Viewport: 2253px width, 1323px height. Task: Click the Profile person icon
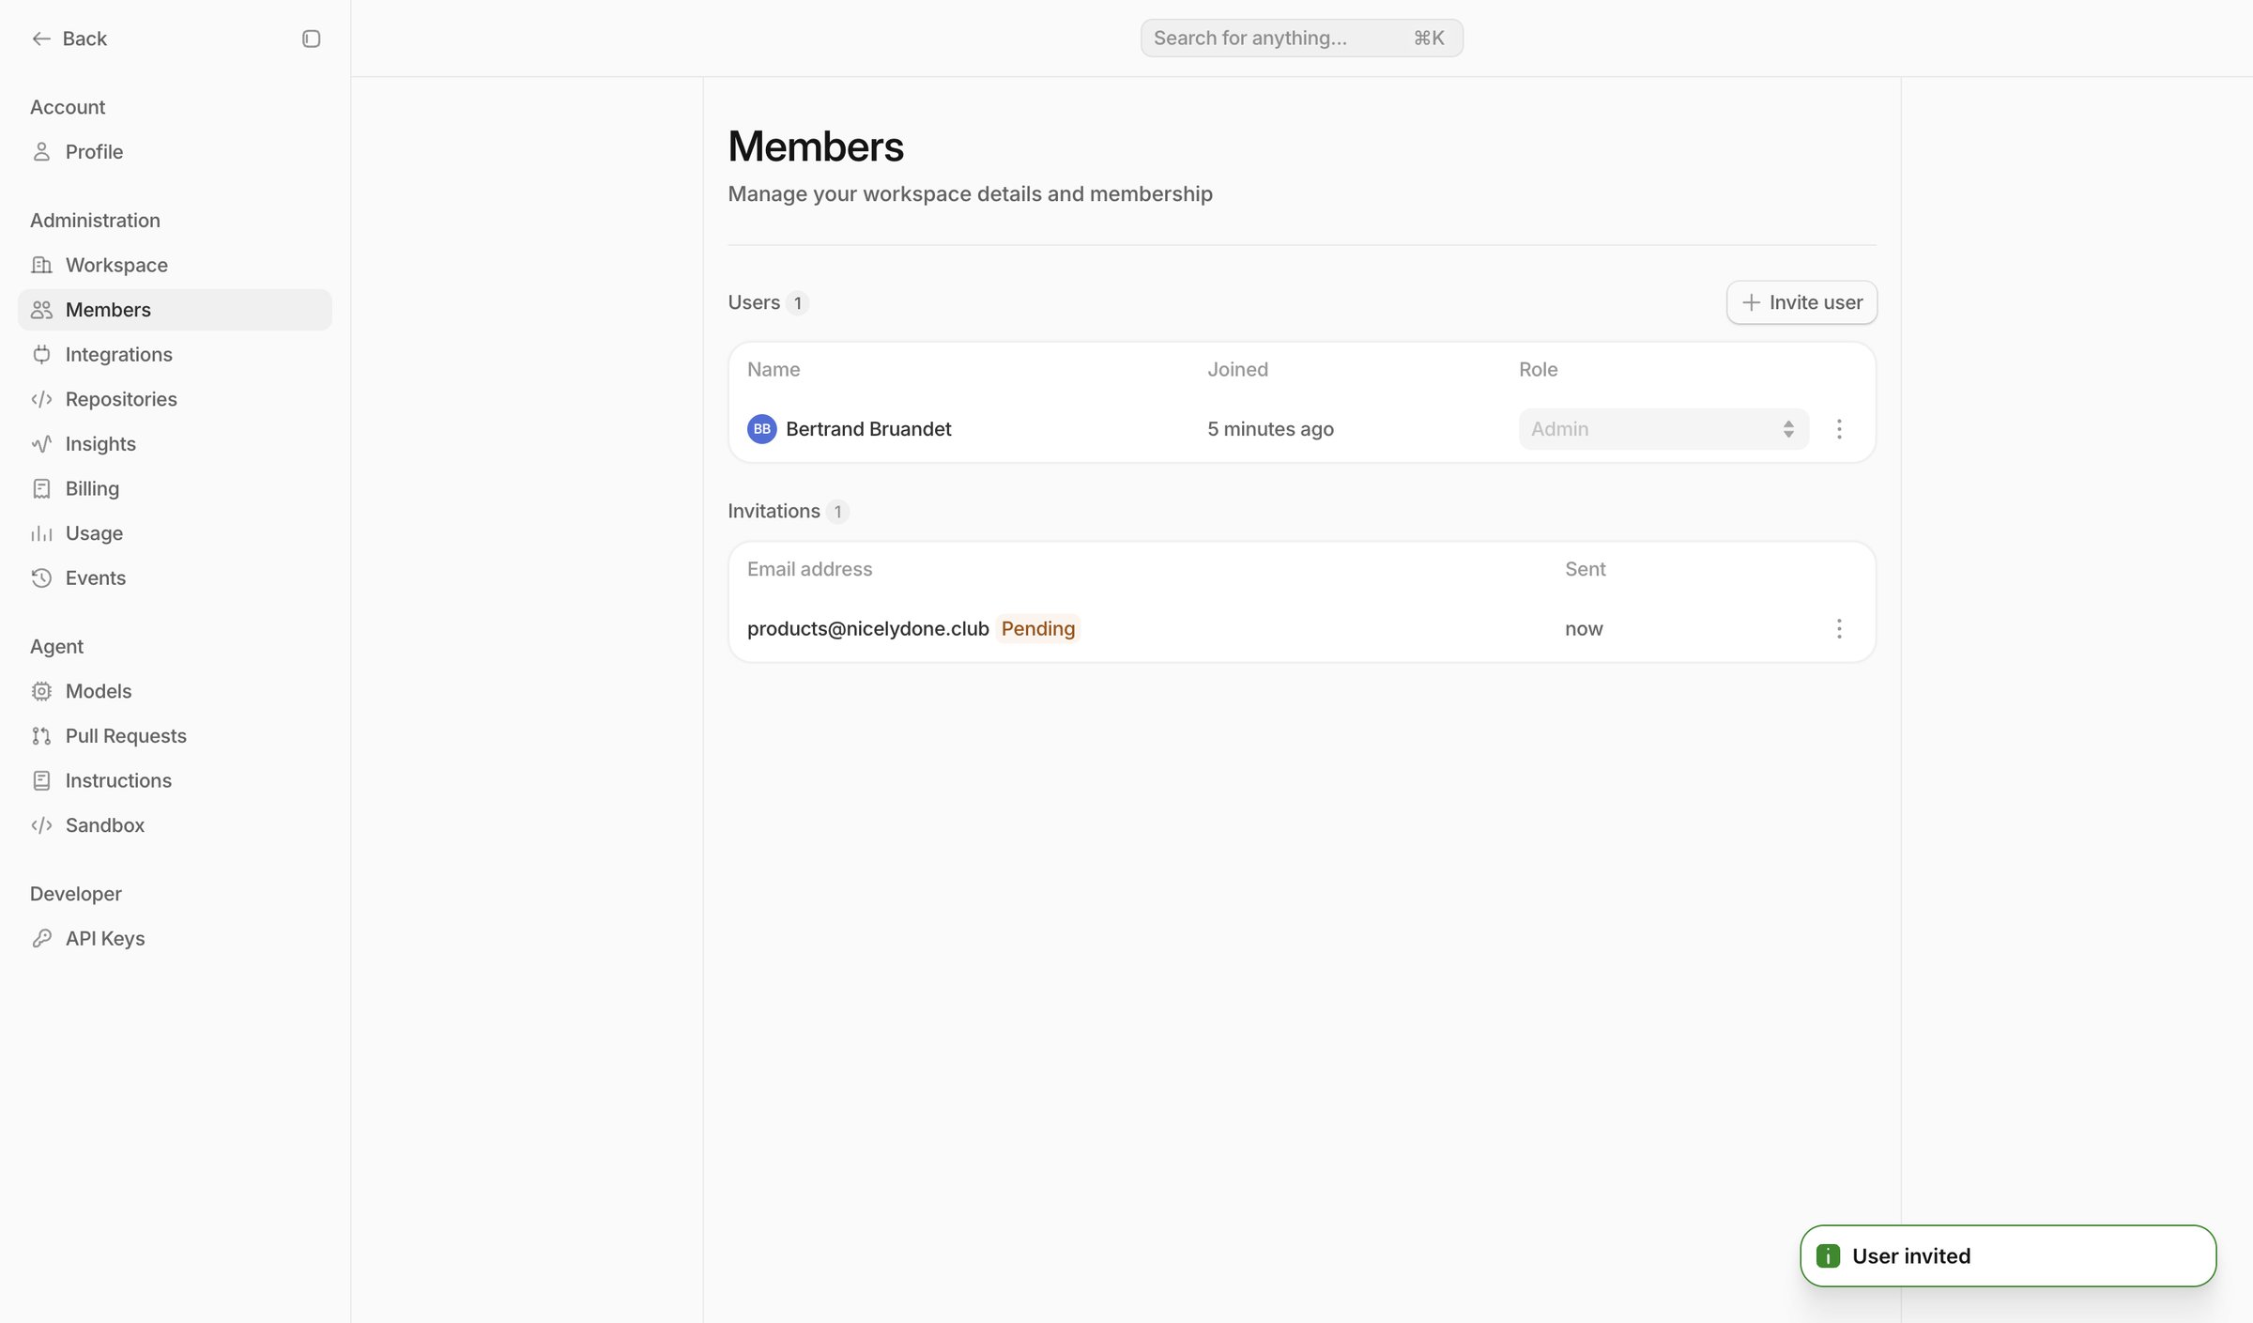point(41,151)
